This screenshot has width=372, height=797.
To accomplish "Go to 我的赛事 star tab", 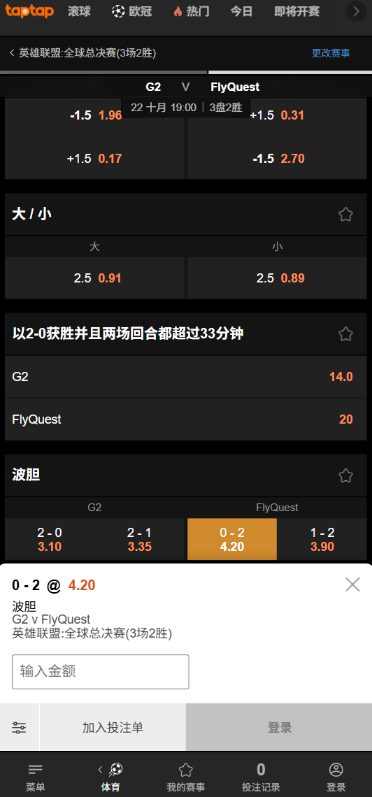I will [x=186, y=777].
